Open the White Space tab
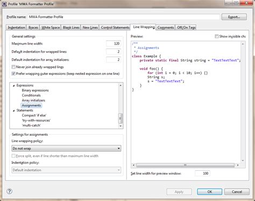 tap(51, 27)
